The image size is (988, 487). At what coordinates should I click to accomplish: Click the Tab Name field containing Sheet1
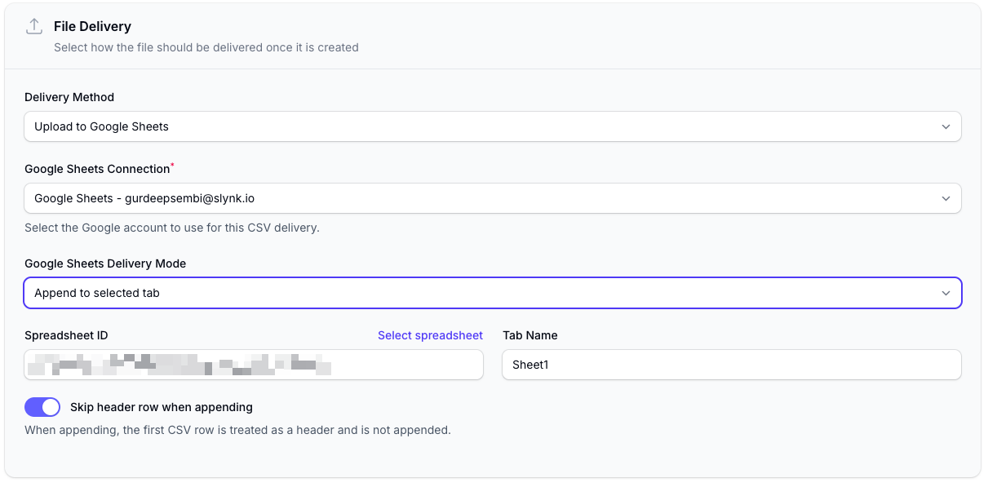[x=732, y=365]
